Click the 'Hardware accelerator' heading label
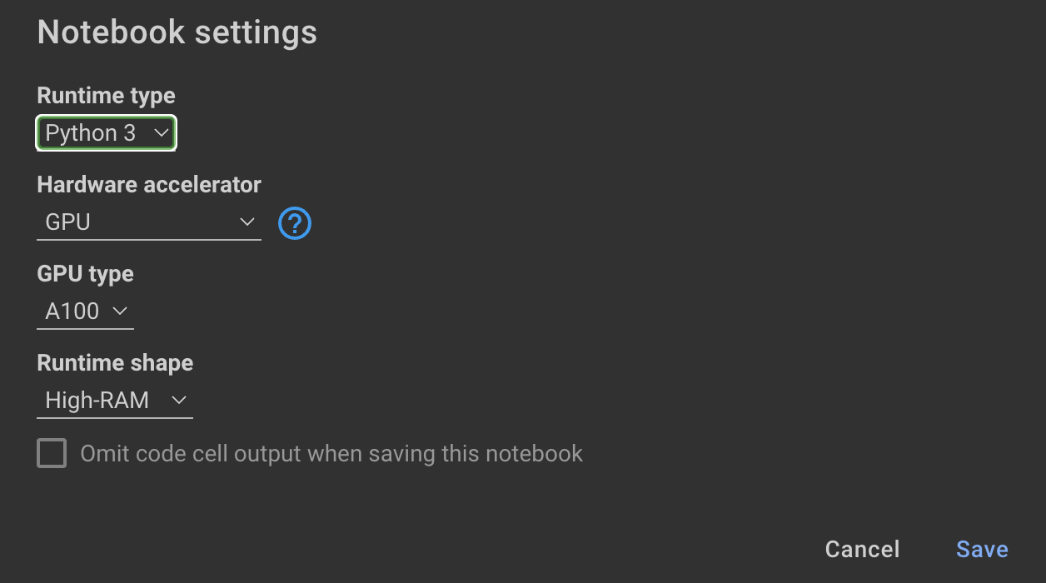The height and width of the screenshot is (583, 1046). tap(149, 184)
